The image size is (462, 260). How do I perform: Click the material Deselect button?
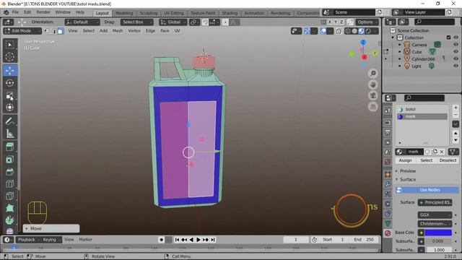point(448,160)
